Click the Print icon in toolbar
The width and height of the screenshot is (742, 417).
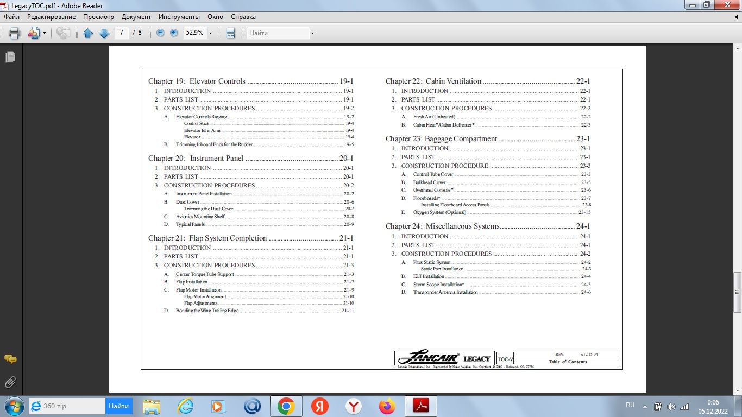pos(15,33)
